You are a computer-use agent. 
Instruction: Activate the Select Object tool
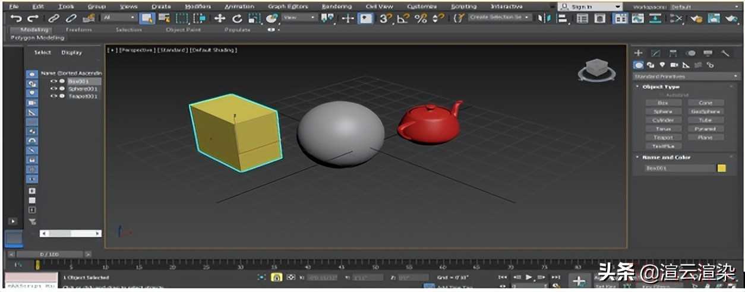pyautogui.click(x=146, y=18)
